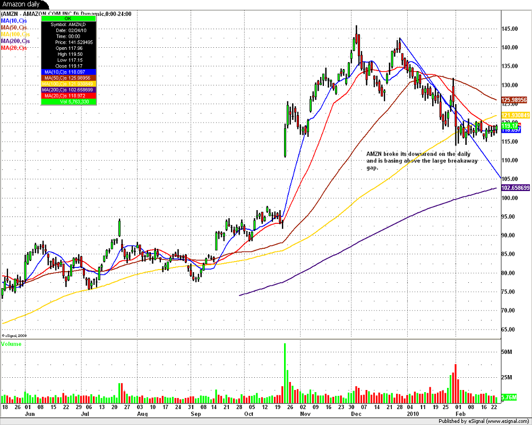Click the 100.00 price axis label
Image resolution: width=532 pixels, height=425 pixels.
(x=510, y=198)
